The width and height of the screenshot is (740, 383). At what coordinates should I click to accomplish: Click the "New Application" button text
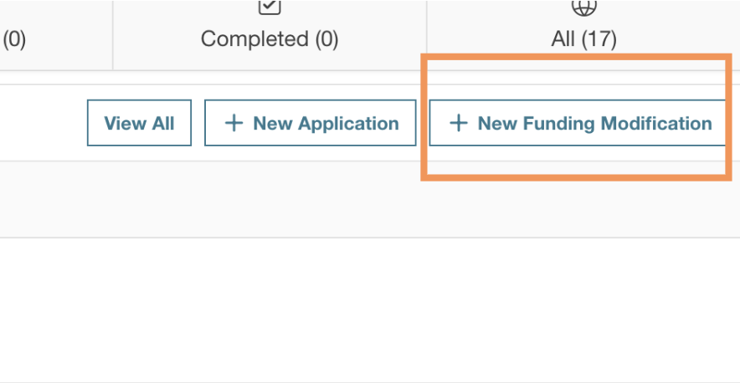click(326, 124)
